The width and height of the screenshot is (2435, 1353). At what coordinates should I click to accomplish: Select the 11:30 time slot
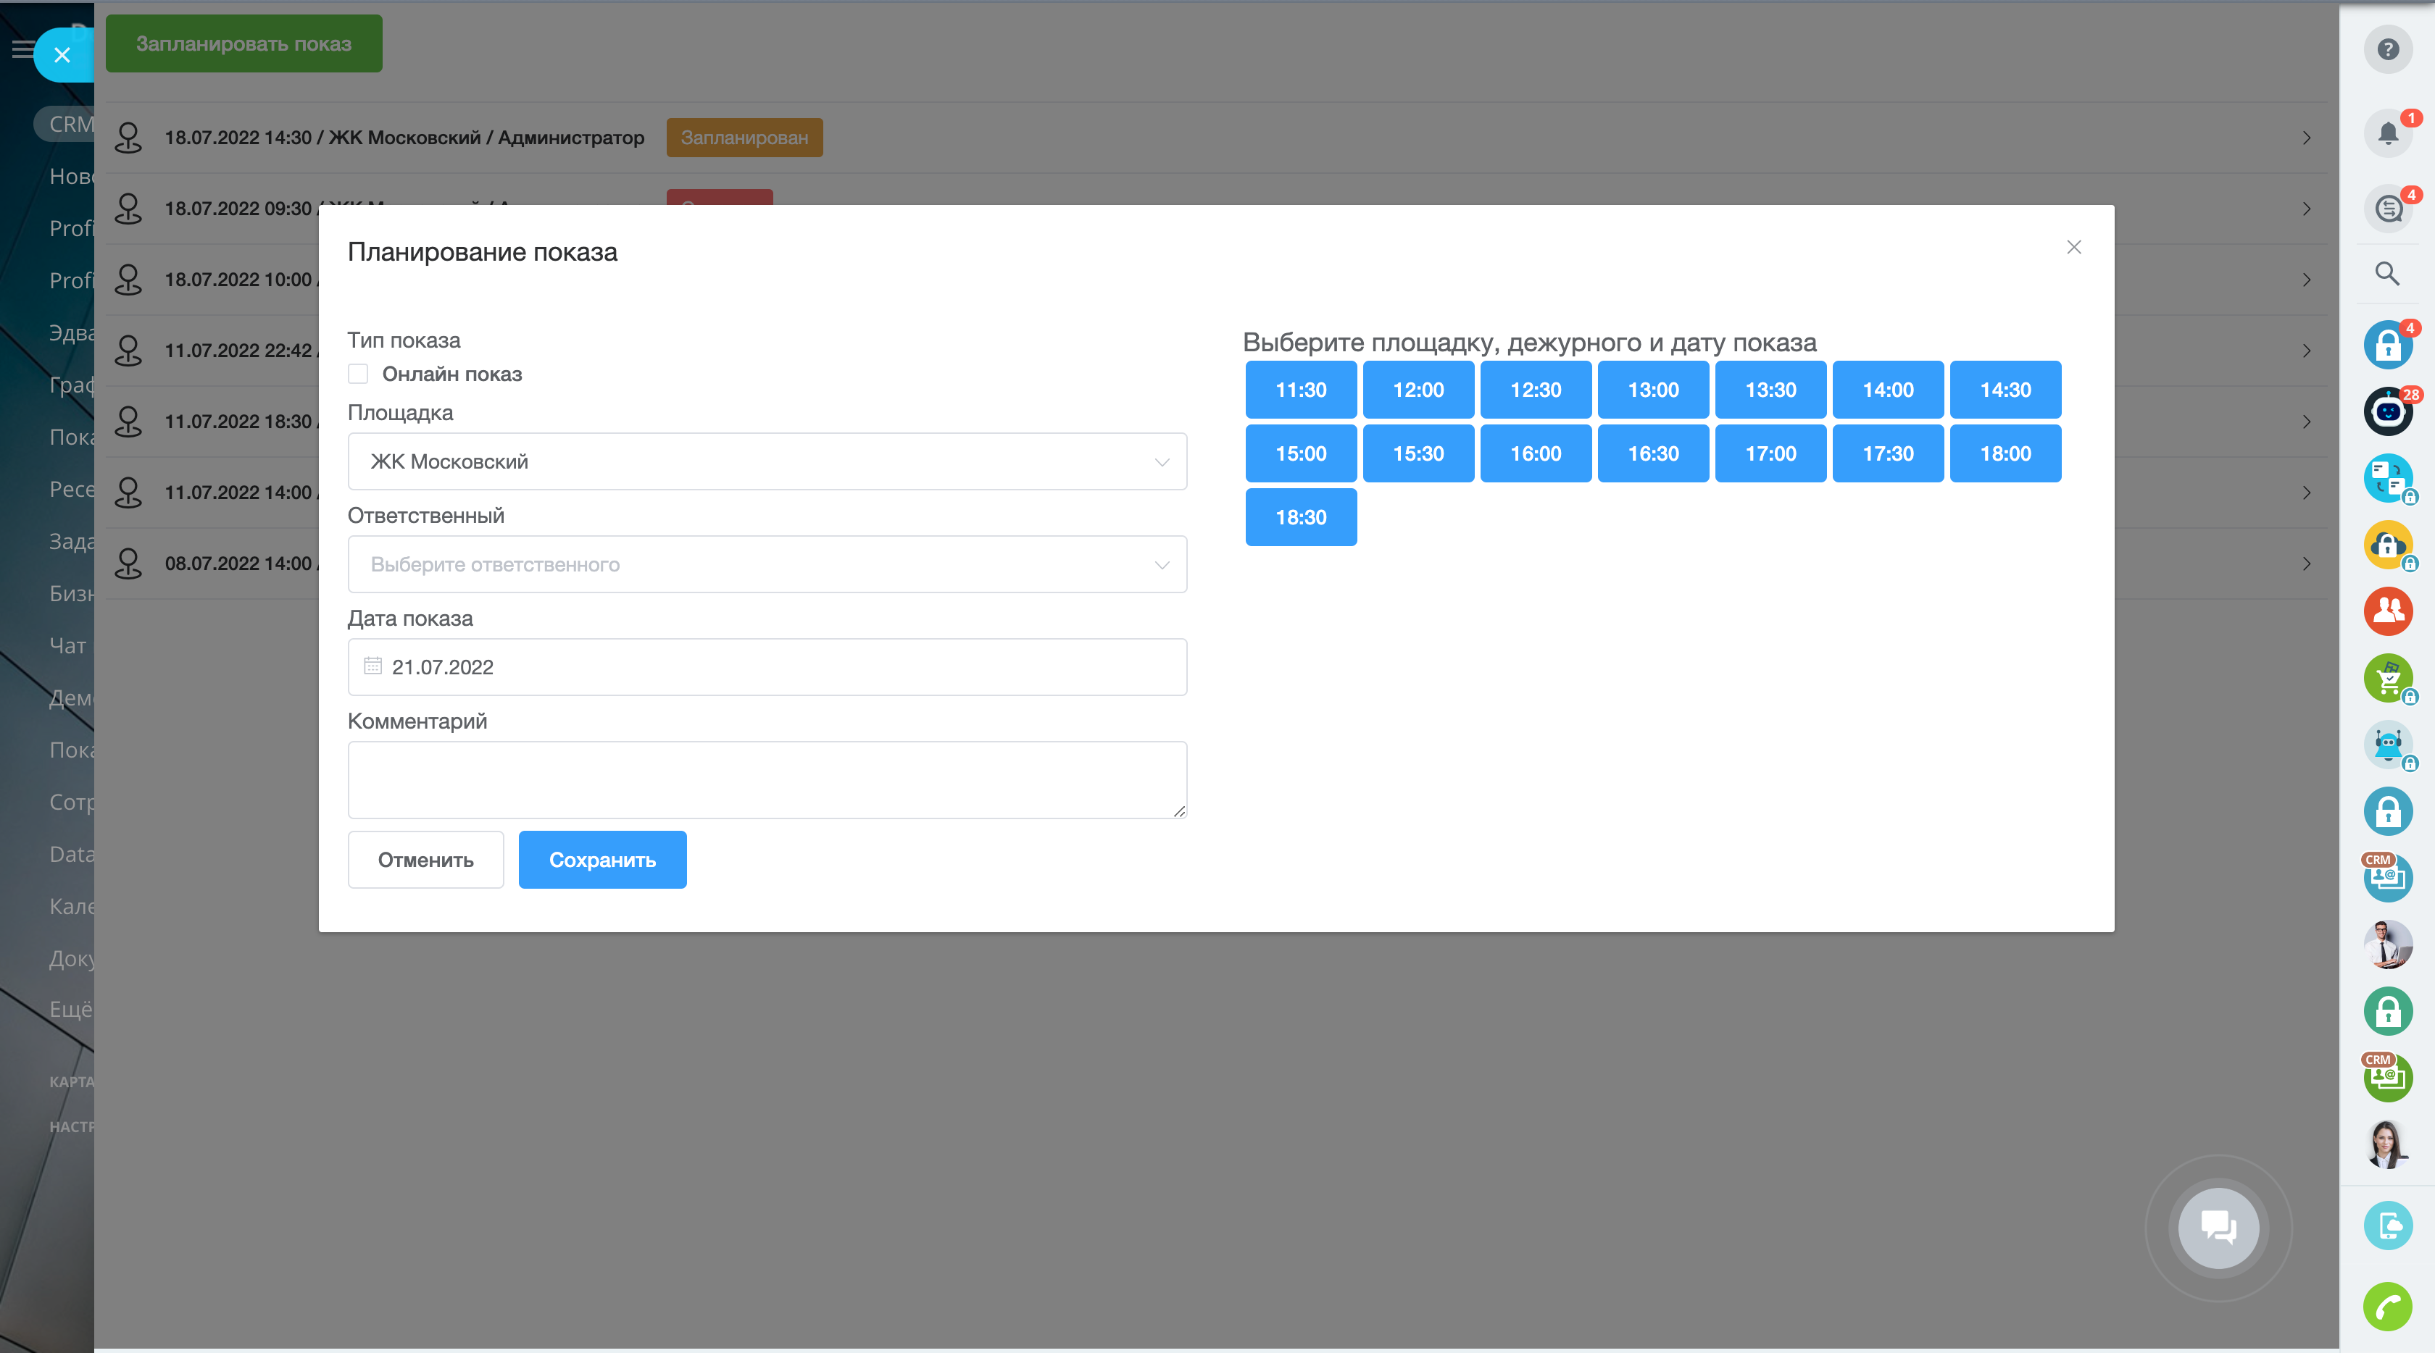pos(1301,389)
